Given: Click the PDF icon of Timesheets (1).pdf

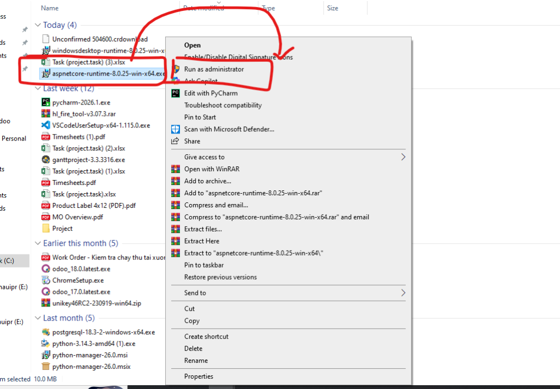Looking at the screenshot, I should pos(46,137).
